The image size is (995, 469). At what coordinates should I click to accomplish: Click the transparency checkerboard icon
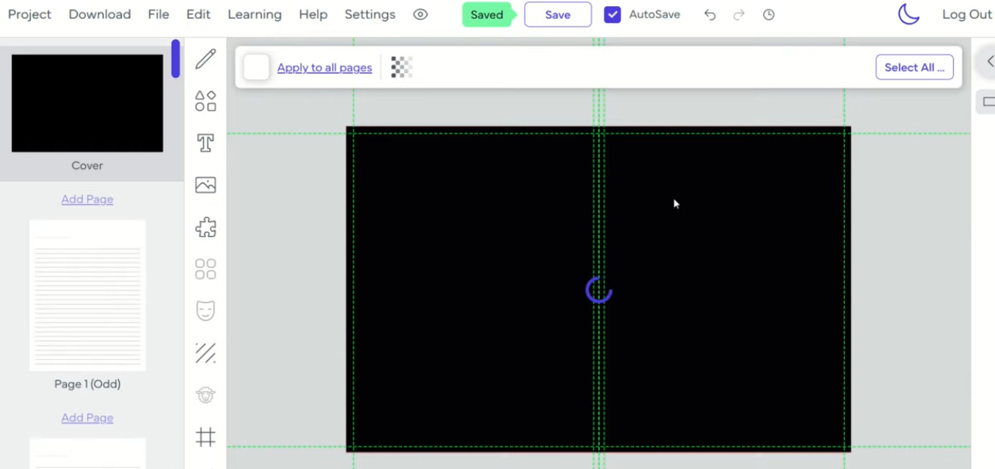[x=402, y=67]
